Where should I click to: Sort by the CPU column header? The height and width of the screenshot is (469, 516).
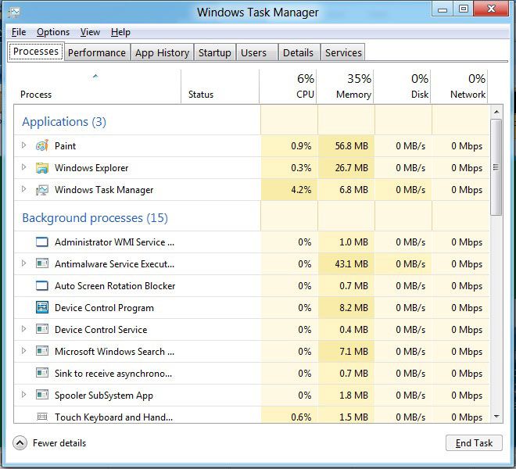point(297,87)
